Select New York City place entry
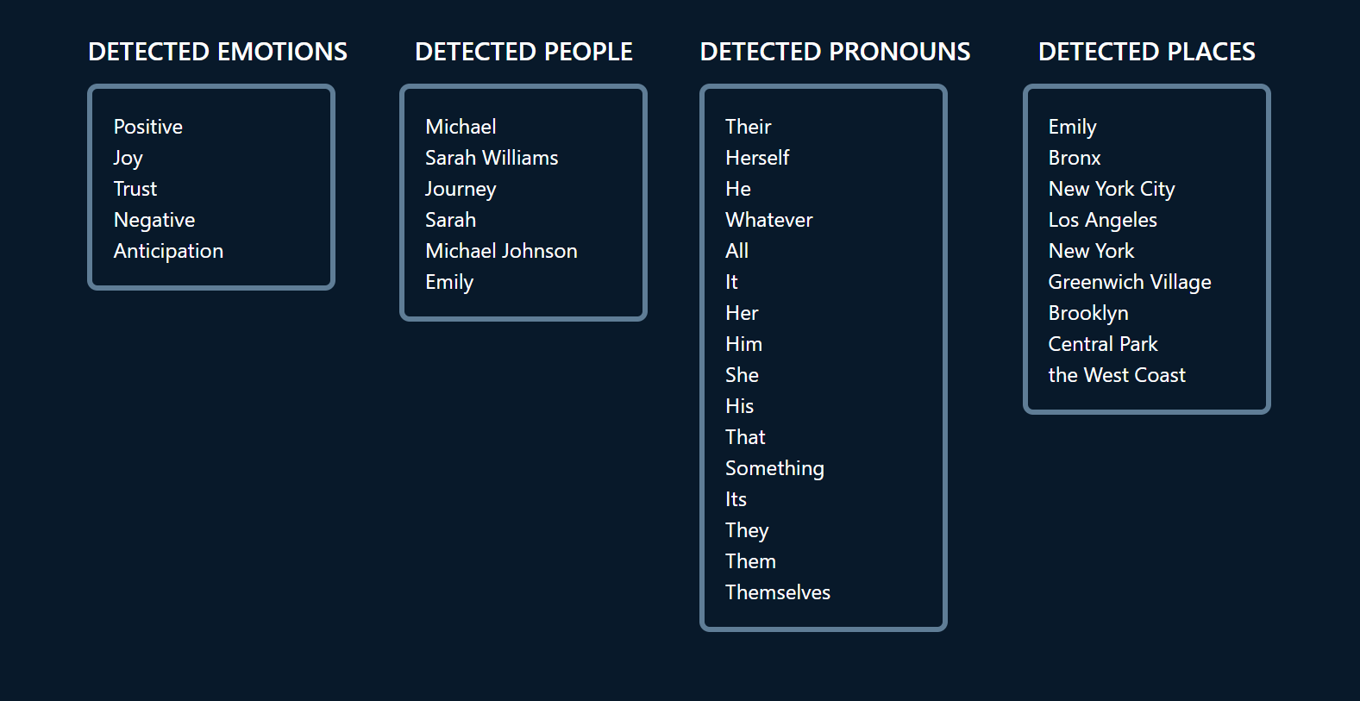The height and width of the screenshot is (701, 1360). pyautogui.click(x=1112, y=189)
